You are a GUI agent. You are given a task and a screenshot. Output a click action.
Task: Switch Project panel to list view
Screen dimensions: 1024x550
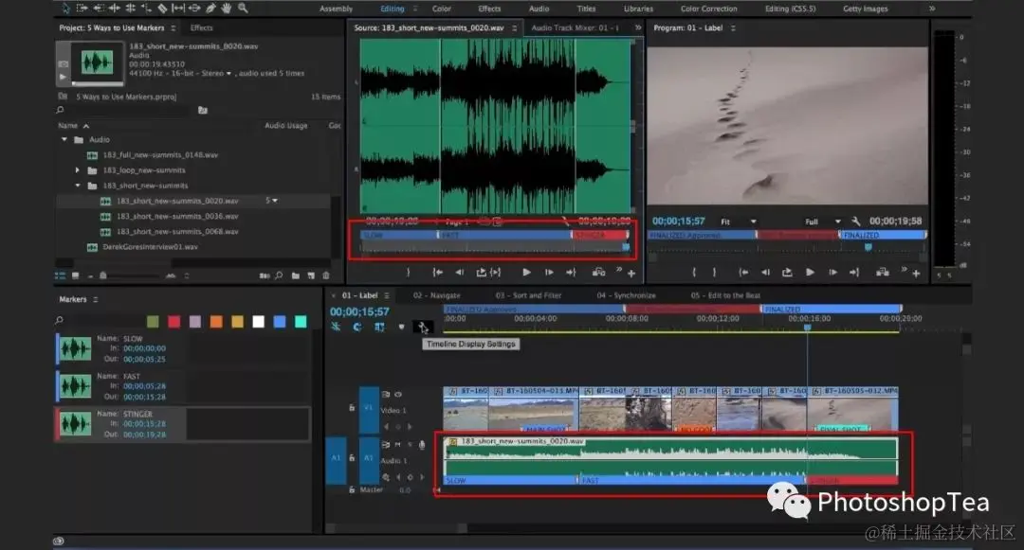tap(60, 275)
